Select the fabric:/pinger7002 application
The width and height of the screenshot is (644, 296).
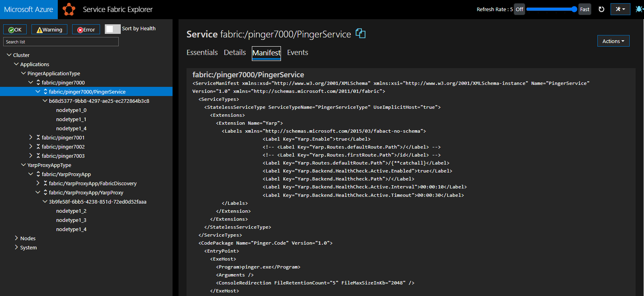tap(63, 147)
